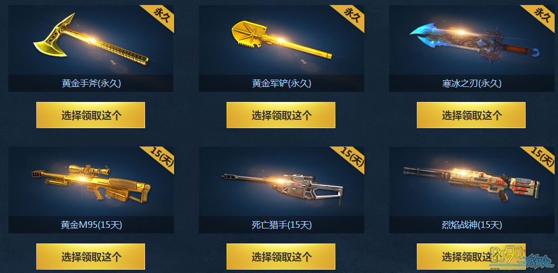The image size is (558, 273).
Task: Click the 黄金M95(15天) name label
Action: (91, 225)
